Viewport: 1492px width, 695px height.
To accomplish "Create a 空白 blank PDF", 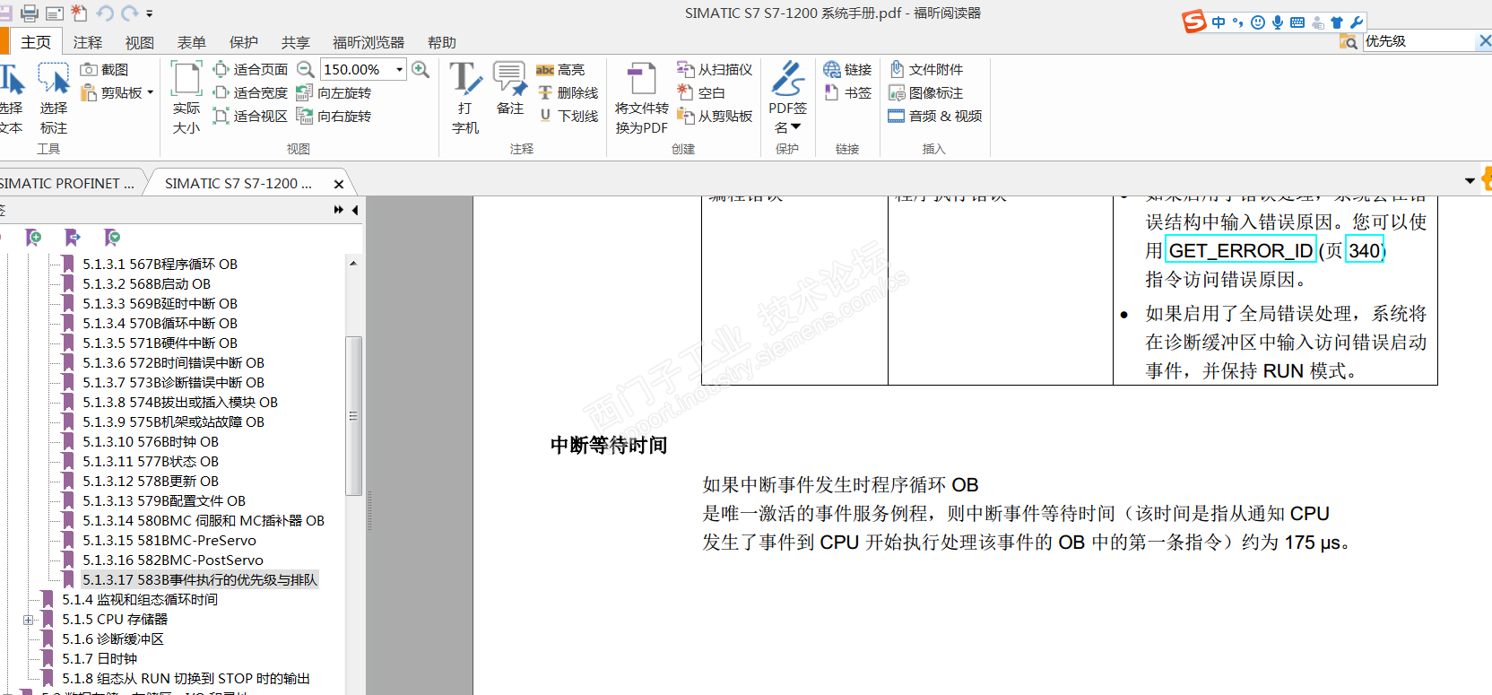I will [x=701, y=92].
